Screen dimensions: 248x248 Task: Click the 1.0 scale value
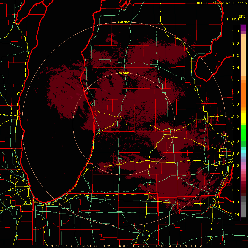(x=236, y=166)
